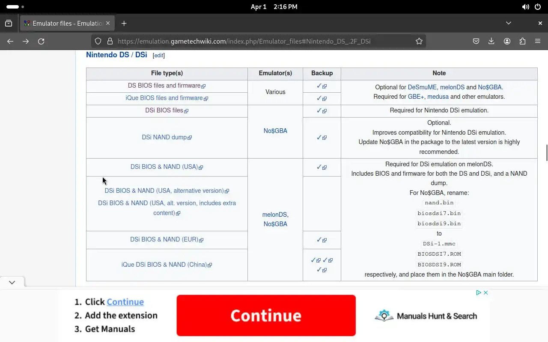Click backup checkmark for DSi NAND dump row
This screenshot has width=548, height=342.
(322, 138)
